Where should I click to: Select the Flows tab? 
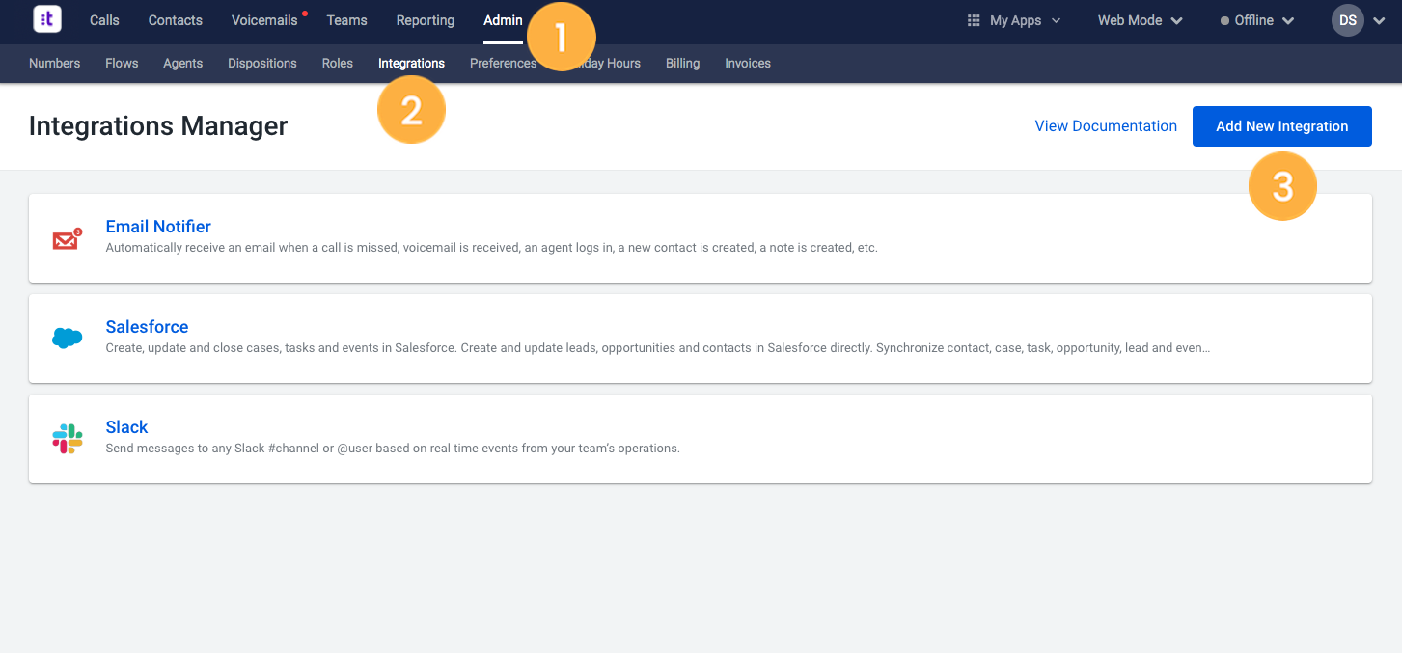[x=122, y=63]
